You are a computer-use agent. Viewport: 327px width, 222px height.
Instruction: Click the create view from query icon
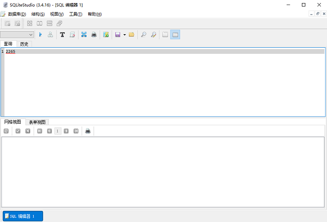(106, 35)
